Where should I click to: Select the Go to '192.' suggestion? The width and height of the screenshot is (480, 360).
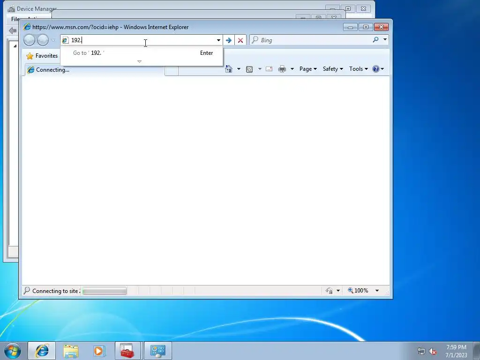[142, 53]
